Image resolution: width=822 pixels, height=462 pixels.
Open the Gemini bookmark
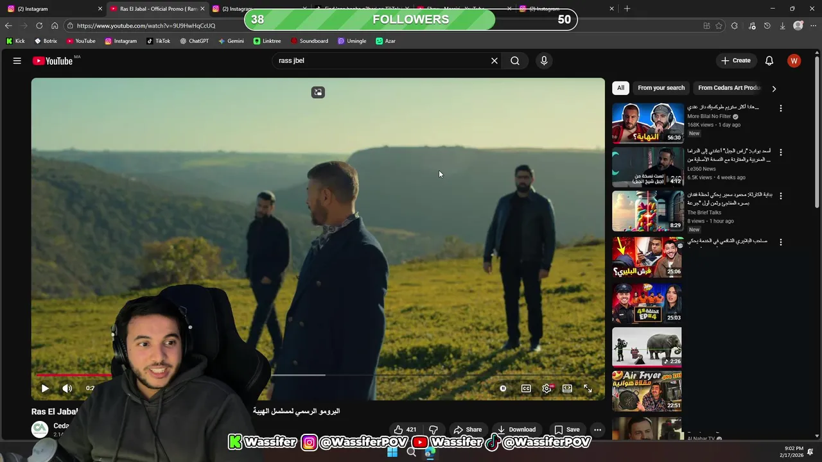tap(231, 41)
